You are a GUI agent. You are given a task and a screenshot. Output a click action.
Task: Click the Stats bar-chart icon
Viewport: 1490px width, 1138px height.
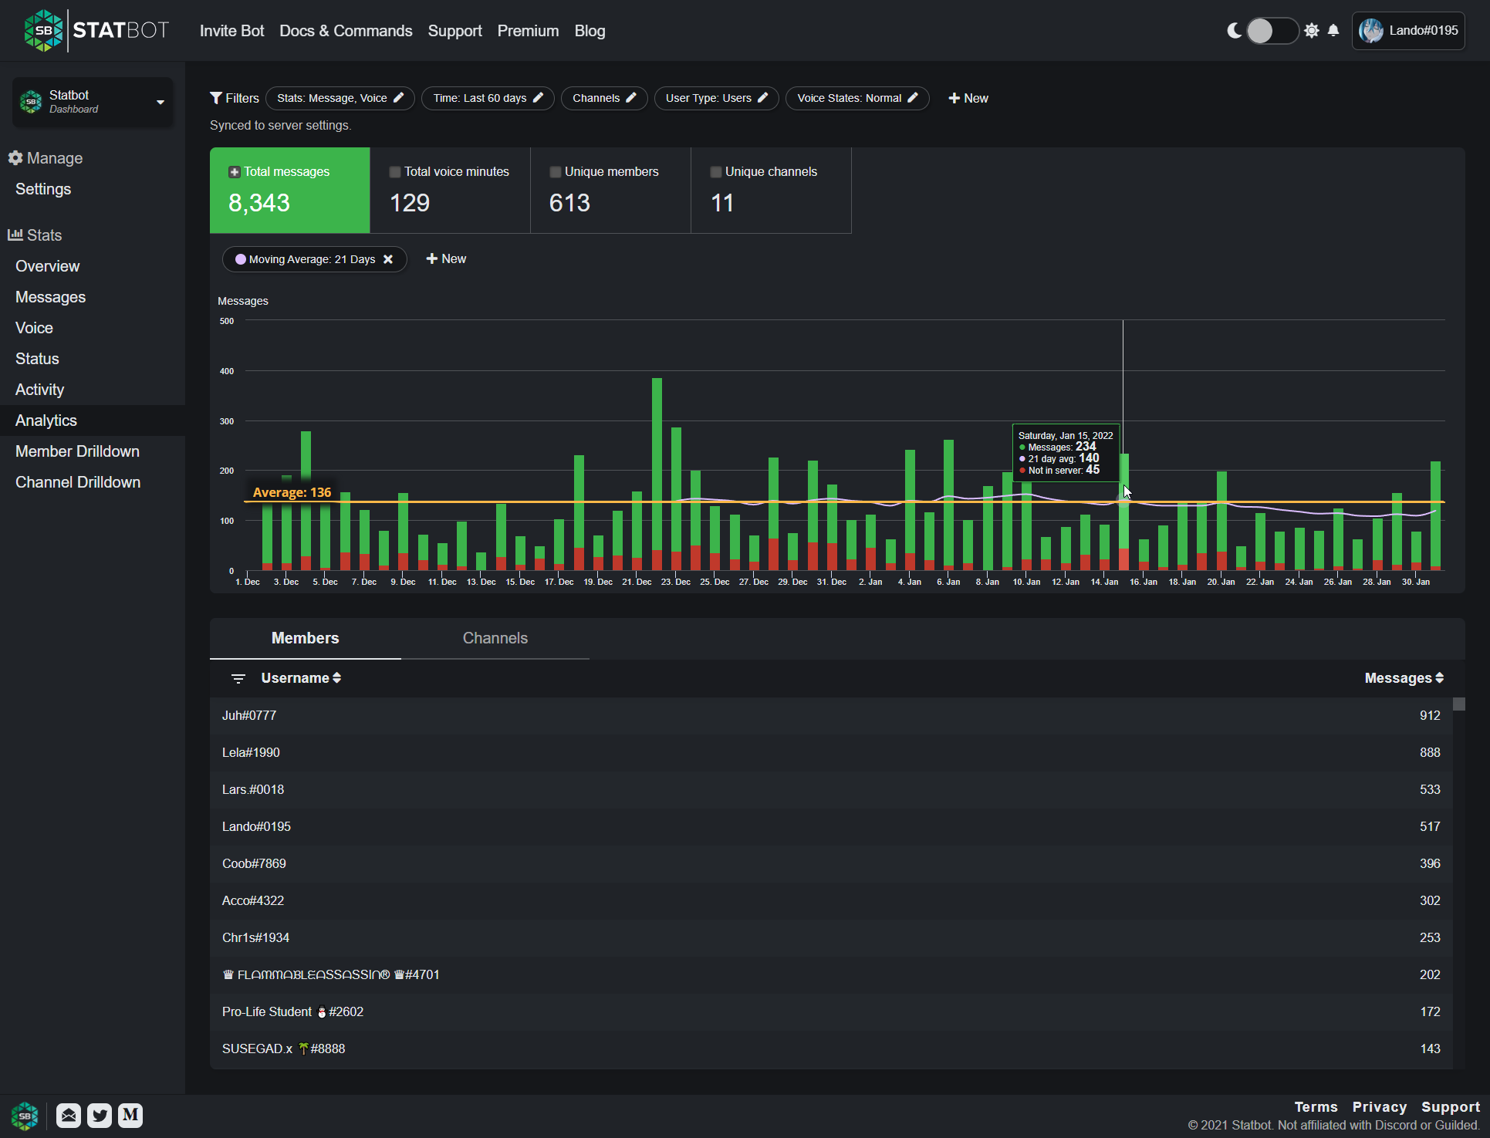[x=15, y=235]
